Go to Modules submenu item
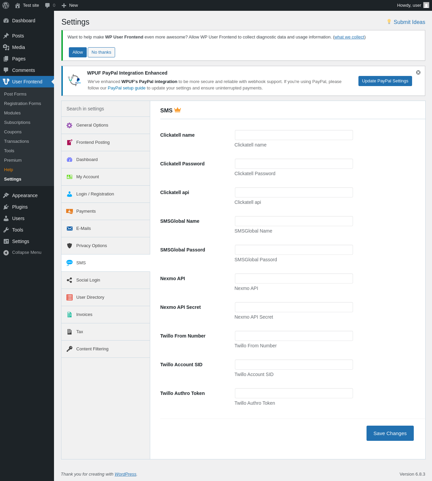This screenshot has height=481, width=432. point(12,113)
